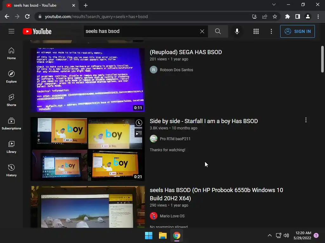
Task: Open Subscriptions in the sidebar
Action: coord(11,124)
